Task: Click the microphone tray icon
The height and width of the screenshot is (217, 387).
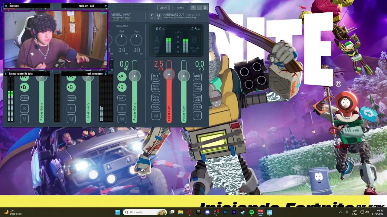Action: (x=347, y=212)
